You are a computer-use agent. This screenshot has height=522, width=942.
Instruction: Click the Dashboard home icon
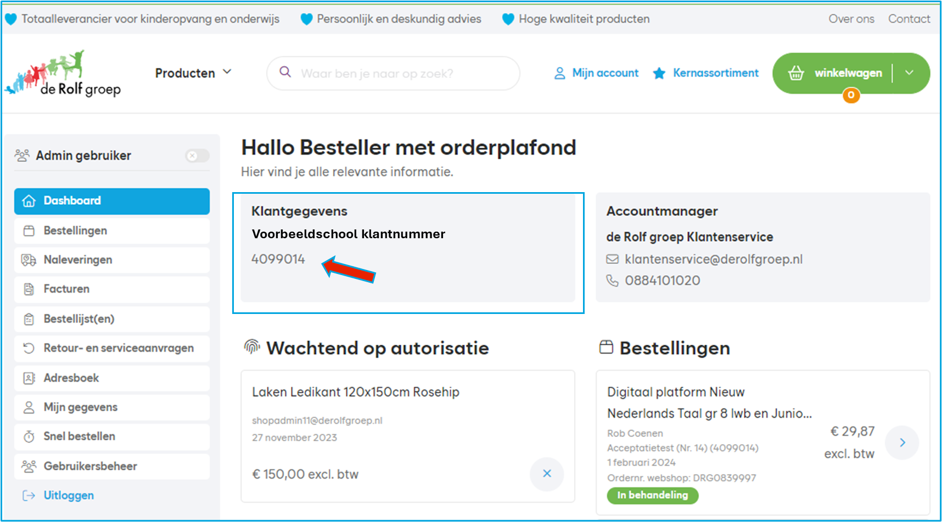[29, 201]
